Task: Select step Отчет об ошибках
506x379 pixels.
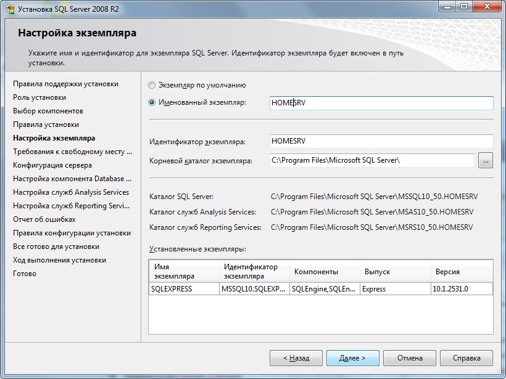Action: click(44, 219)
